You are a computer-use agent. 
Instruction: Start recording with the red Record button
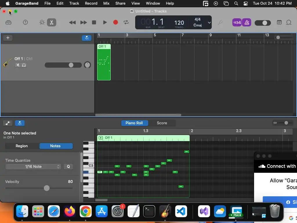coord(115,22)
